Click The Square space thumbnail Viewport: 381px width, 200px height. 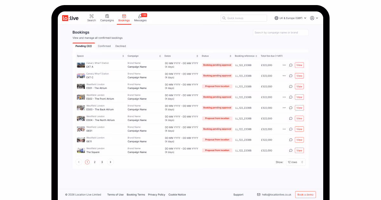coord(81,150)
